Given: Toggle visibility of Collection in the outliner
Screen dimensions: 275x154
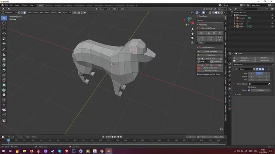Looking at the screenshot, I should tap(272, 15).
